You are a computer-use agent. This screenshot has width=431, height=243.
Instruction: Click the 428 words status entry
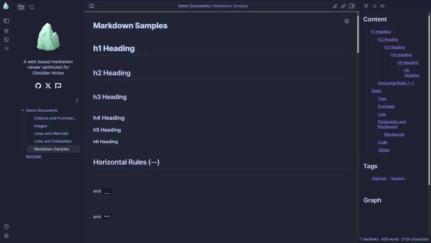[x=390, y=239]
